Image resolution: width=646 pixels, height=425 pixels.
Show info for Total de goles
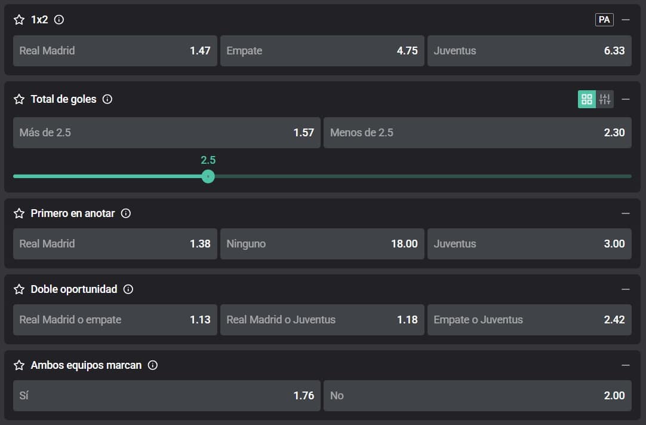(x=107, y=99)
